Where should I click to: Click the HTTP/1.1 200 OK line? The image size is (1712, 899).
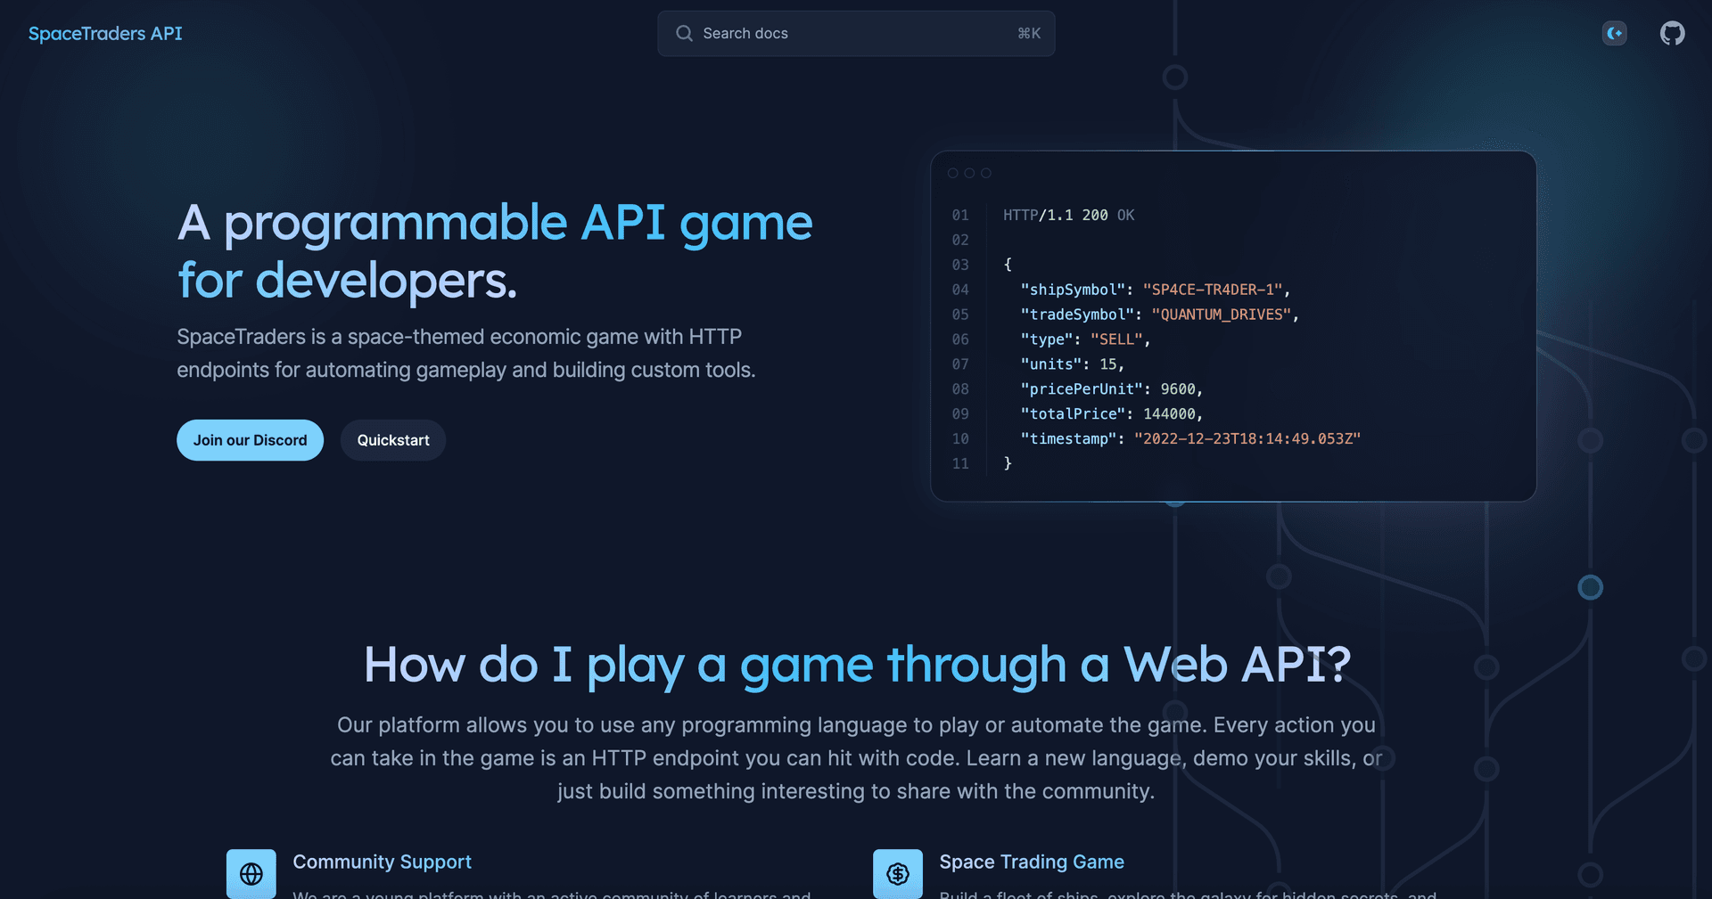click(1068, 216)
